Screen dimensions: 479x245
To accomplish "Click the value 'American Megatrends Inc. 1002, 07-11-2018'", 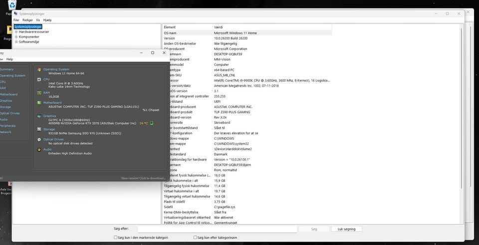I will 246,86.
